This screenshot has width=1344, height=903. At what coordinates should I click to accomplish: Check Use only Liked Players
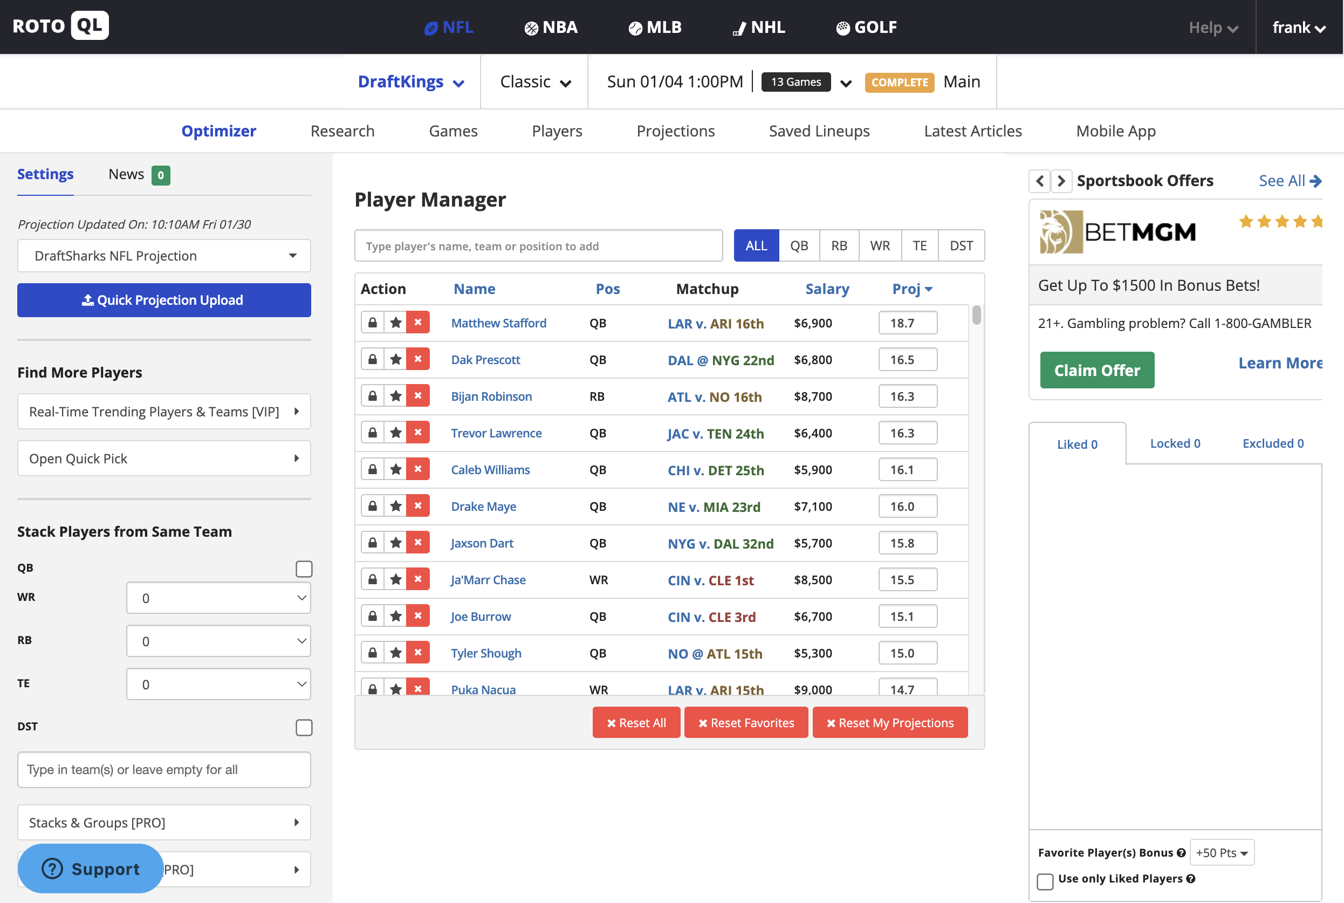[1045, 881]
